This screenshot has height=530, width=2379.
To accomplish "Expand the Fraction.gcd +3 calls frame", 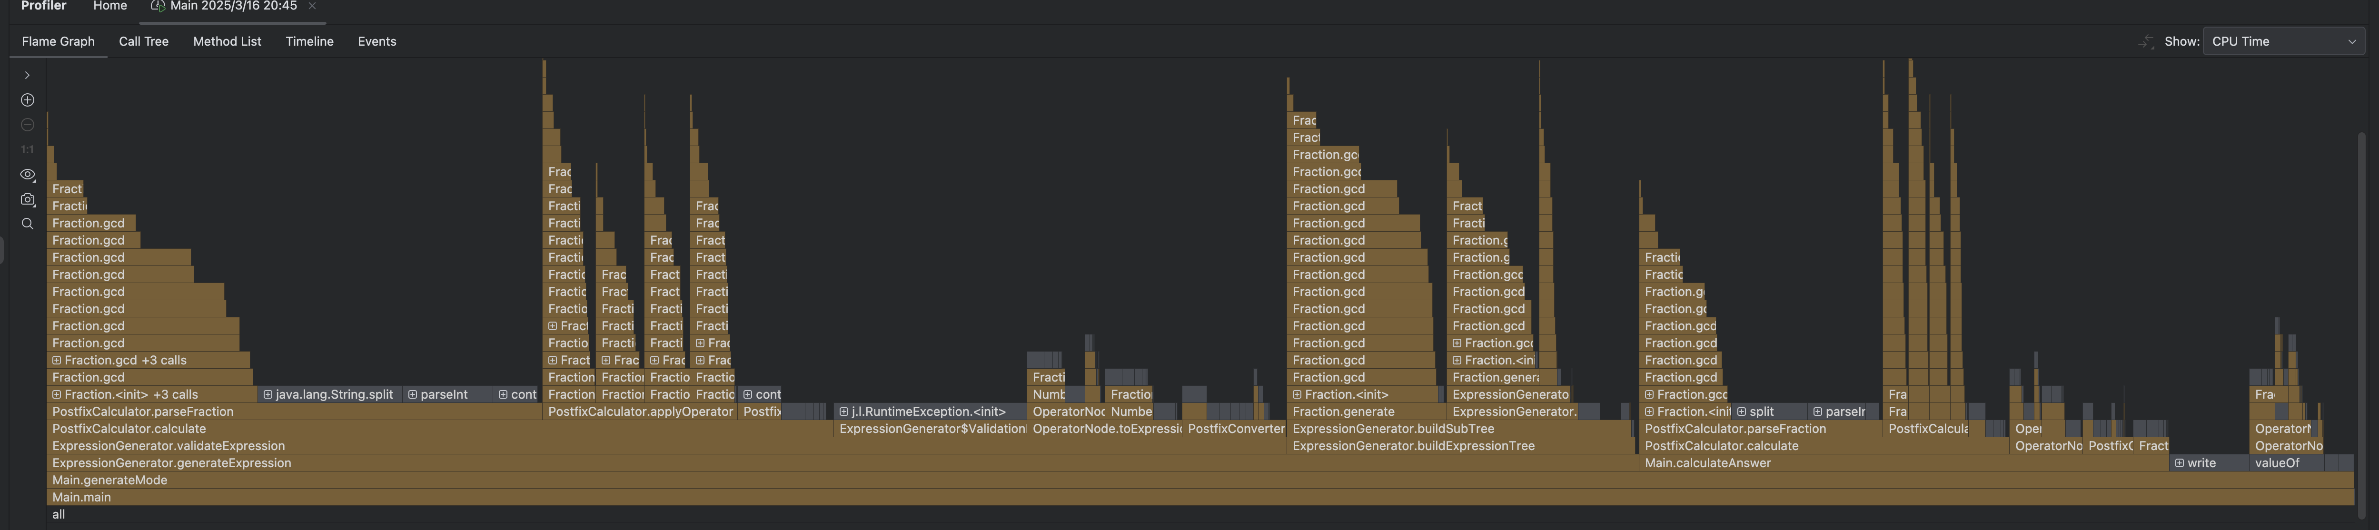I will tap(56, 360).
